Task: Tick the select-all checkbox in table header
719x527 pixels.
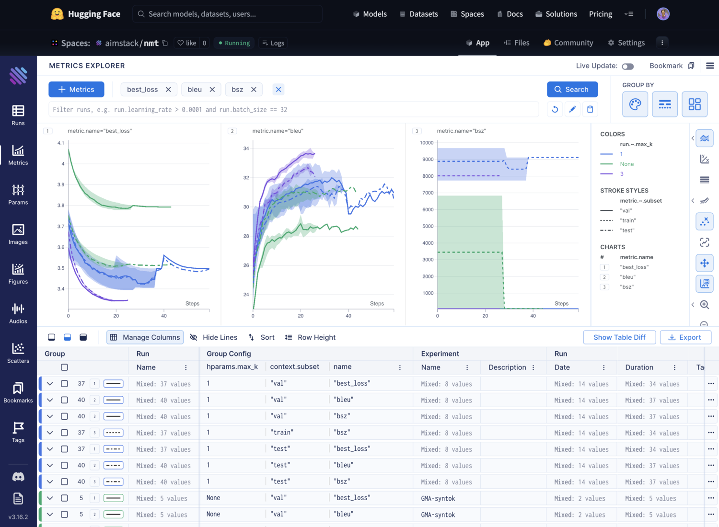Action: [x=64, y=367]
